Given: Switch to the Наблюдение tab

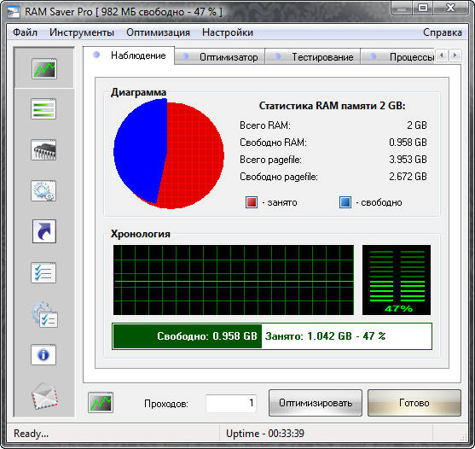Looking at the screenshot, I should (129, 55).
